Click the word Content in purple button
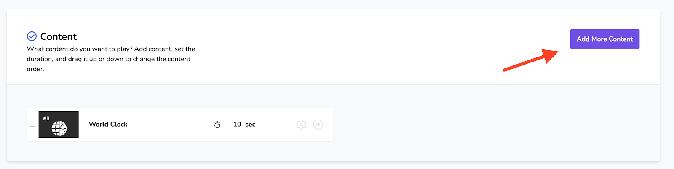674x169 pixels. (x=621, y=39)
